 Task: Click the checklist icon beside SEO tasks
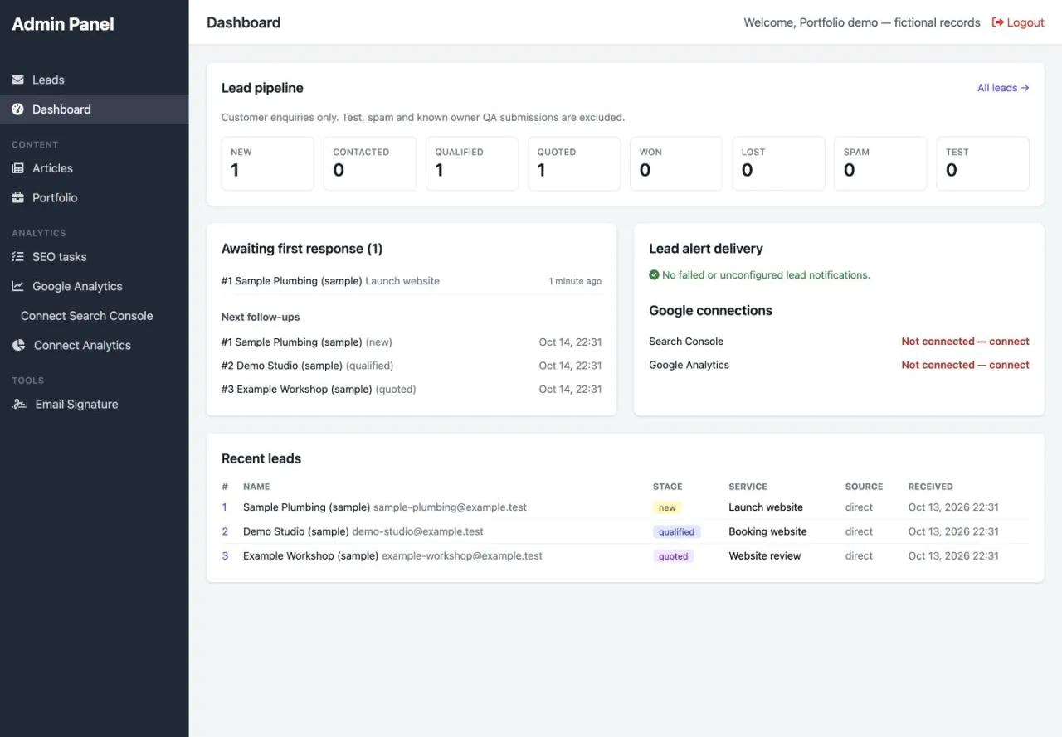point(17,257)
